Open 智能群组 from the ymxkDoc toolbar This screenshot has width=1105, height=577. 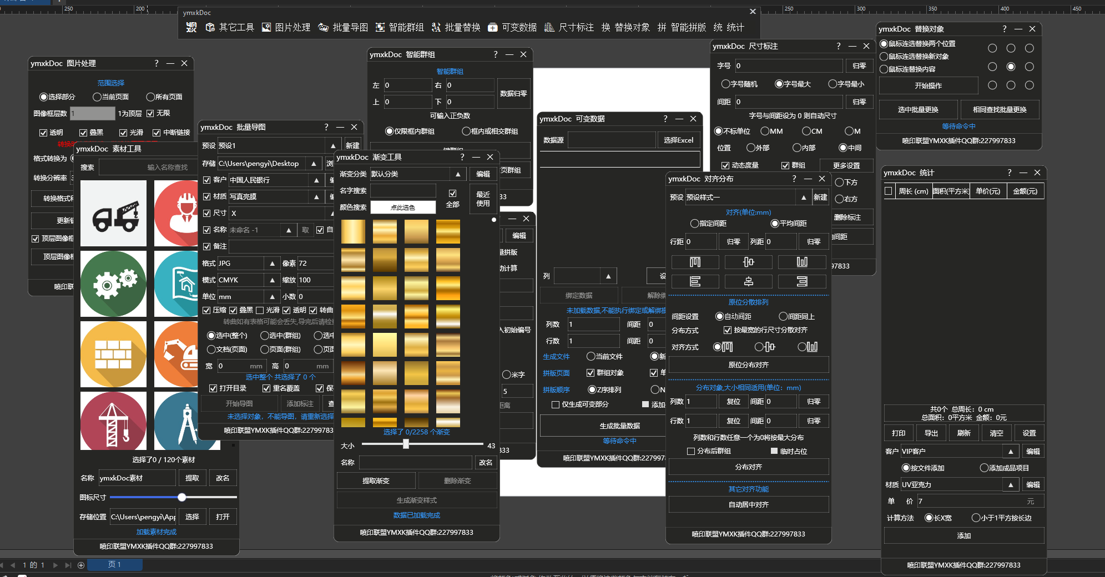(400, 27)
